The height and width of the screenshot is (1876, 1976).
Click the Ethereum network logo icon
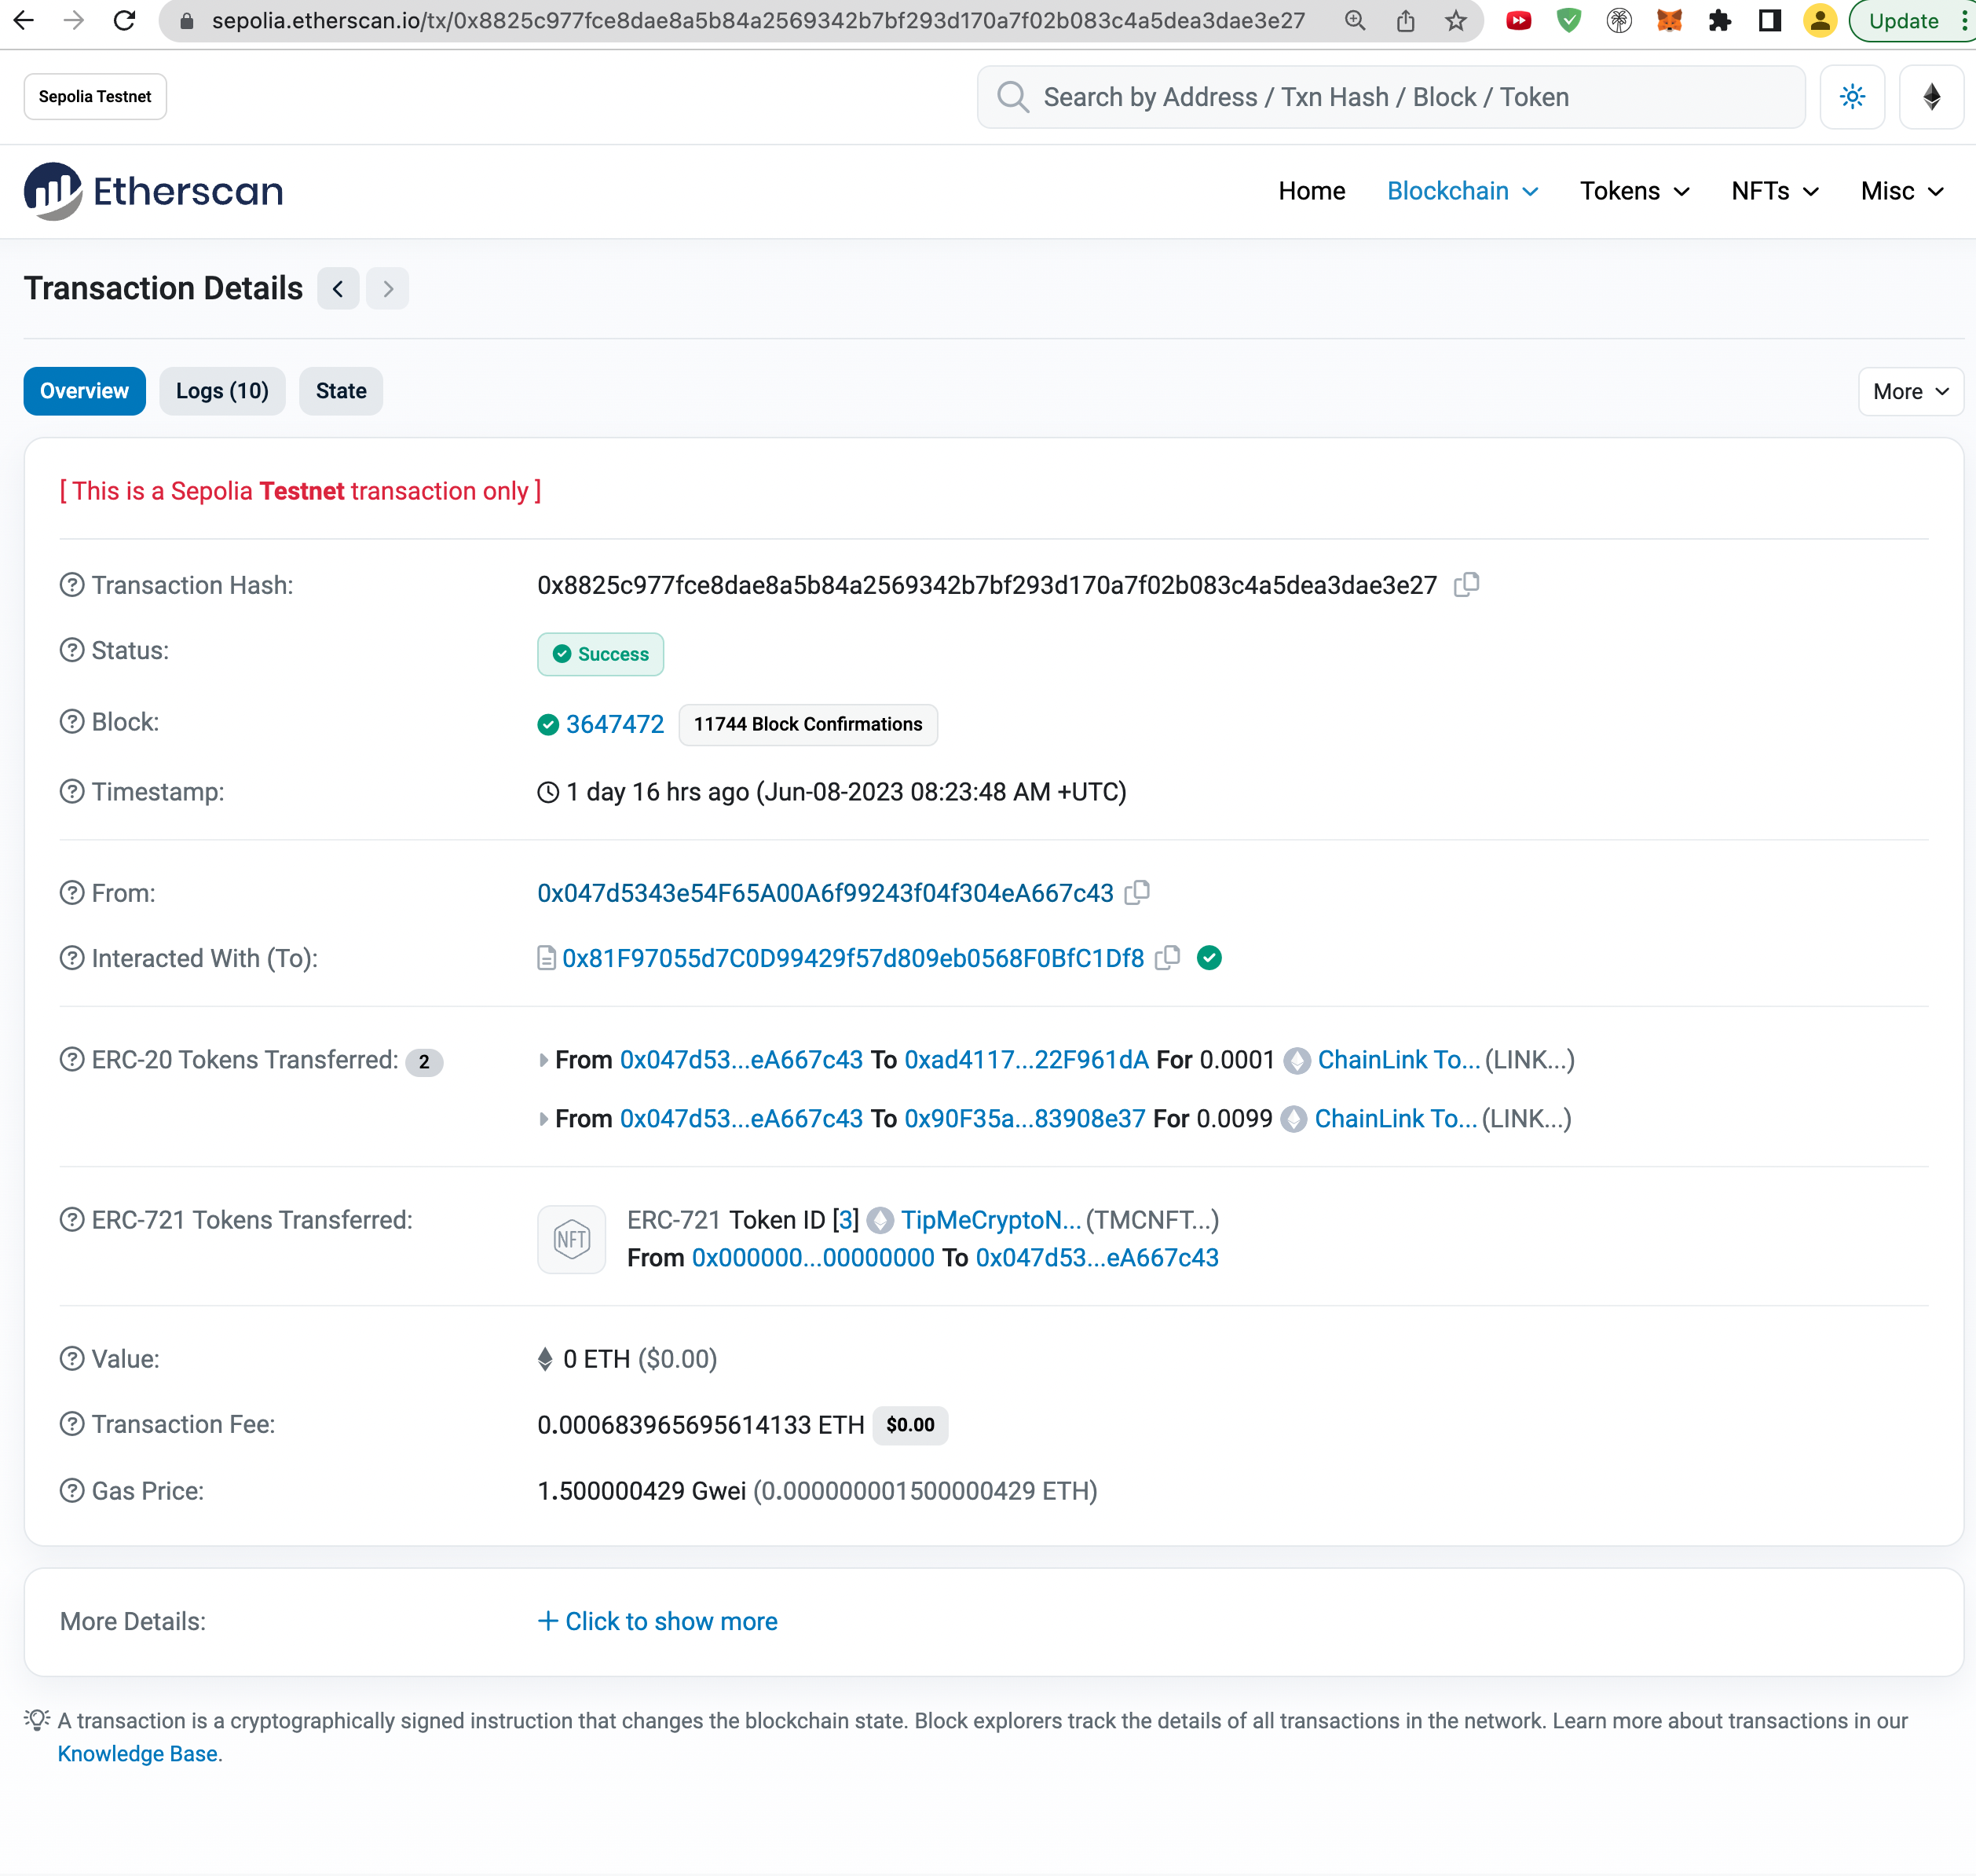1931,97
